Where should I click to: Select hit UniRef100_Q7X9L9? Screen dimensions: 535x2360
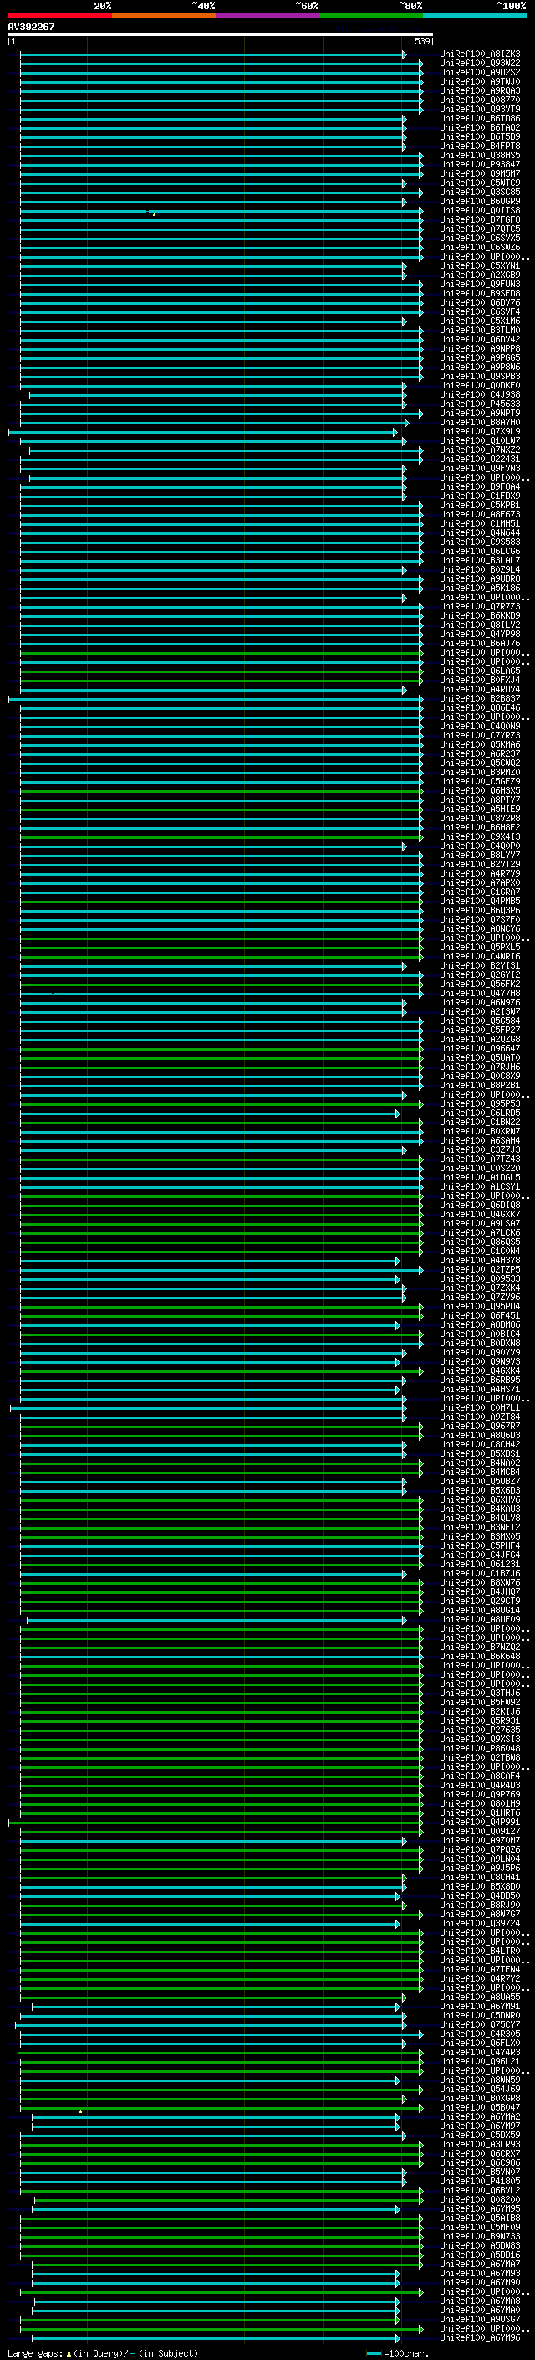pos(480,431)
